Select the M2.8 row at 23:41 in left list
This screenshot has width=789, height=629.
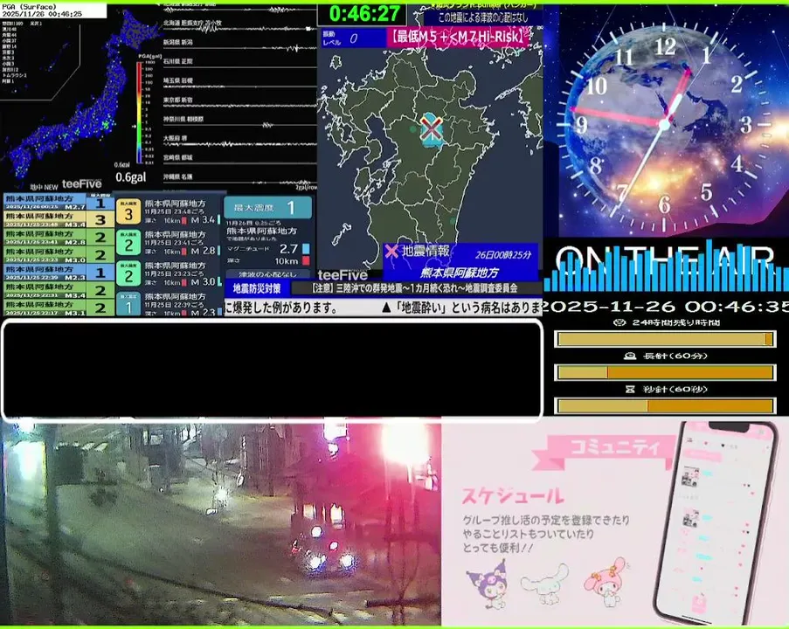[x=59, y=238]
